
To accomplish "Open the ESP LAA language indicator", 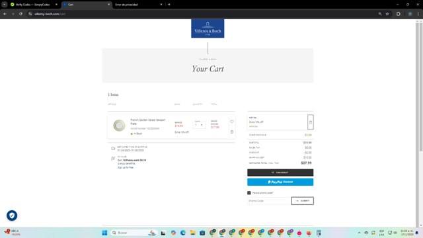I will (x=381, y=233).
